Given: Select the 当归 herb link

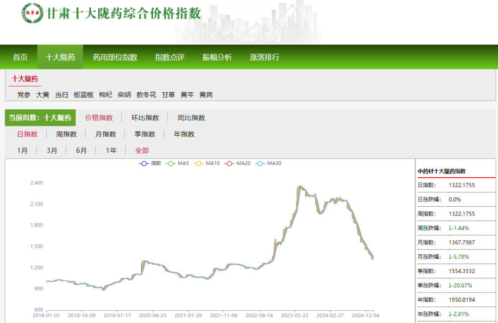Looking at the screenshot, I should click(61, 95).
